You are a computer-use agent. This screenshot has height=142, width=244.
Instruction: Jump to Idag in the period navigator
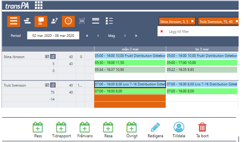click(112, 36)
